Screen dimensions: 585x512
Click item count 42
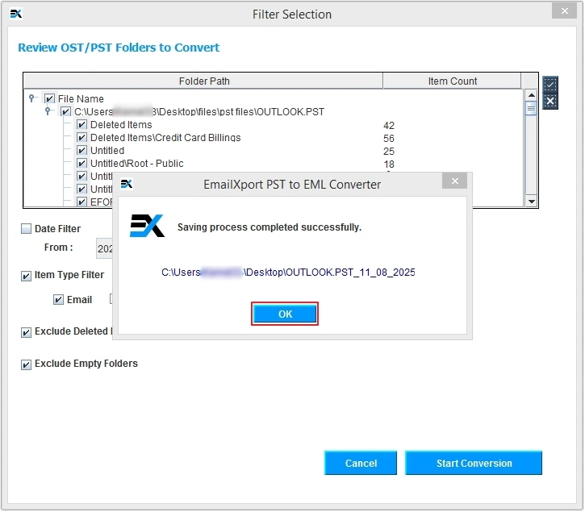(388, 125)
